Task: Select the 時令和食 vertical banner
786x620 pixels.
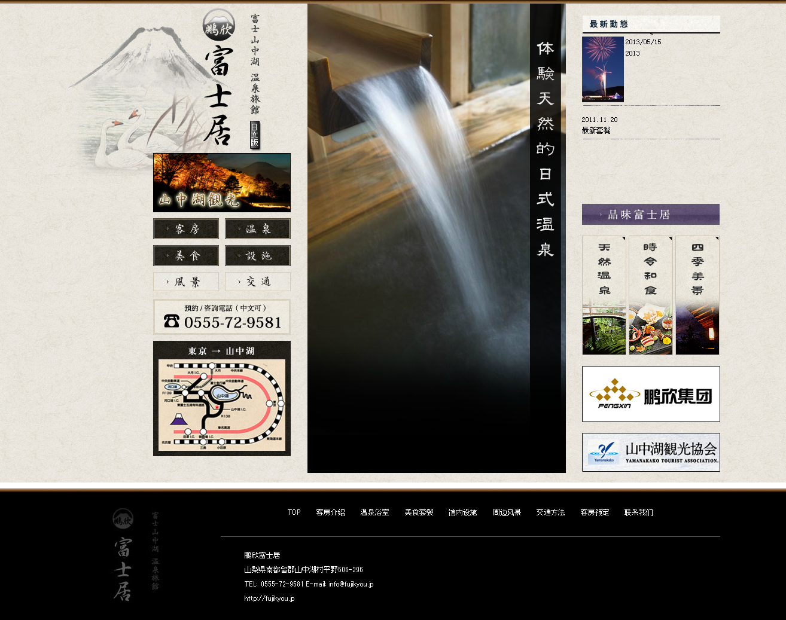Action: point(651,295)
